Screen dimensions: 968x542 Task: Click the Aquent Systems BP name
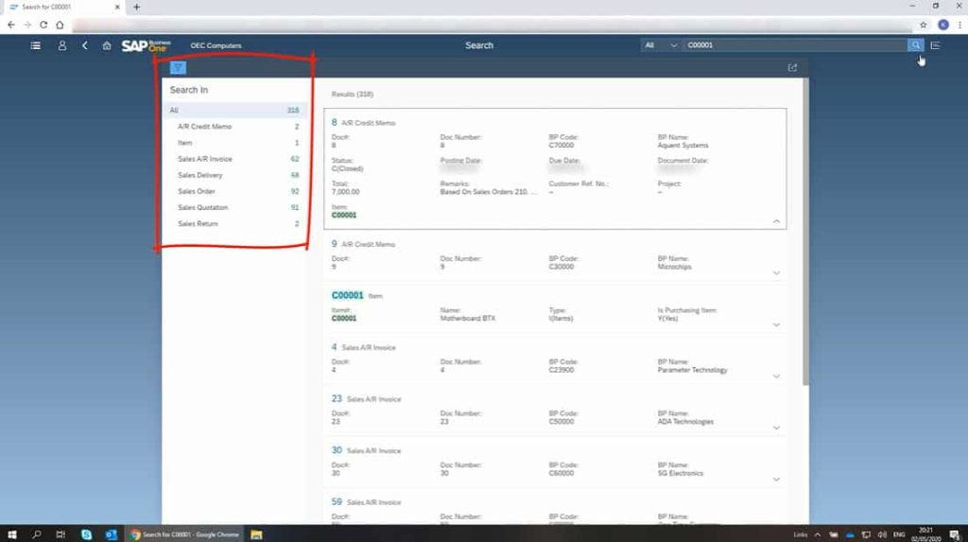coord(683,146)
